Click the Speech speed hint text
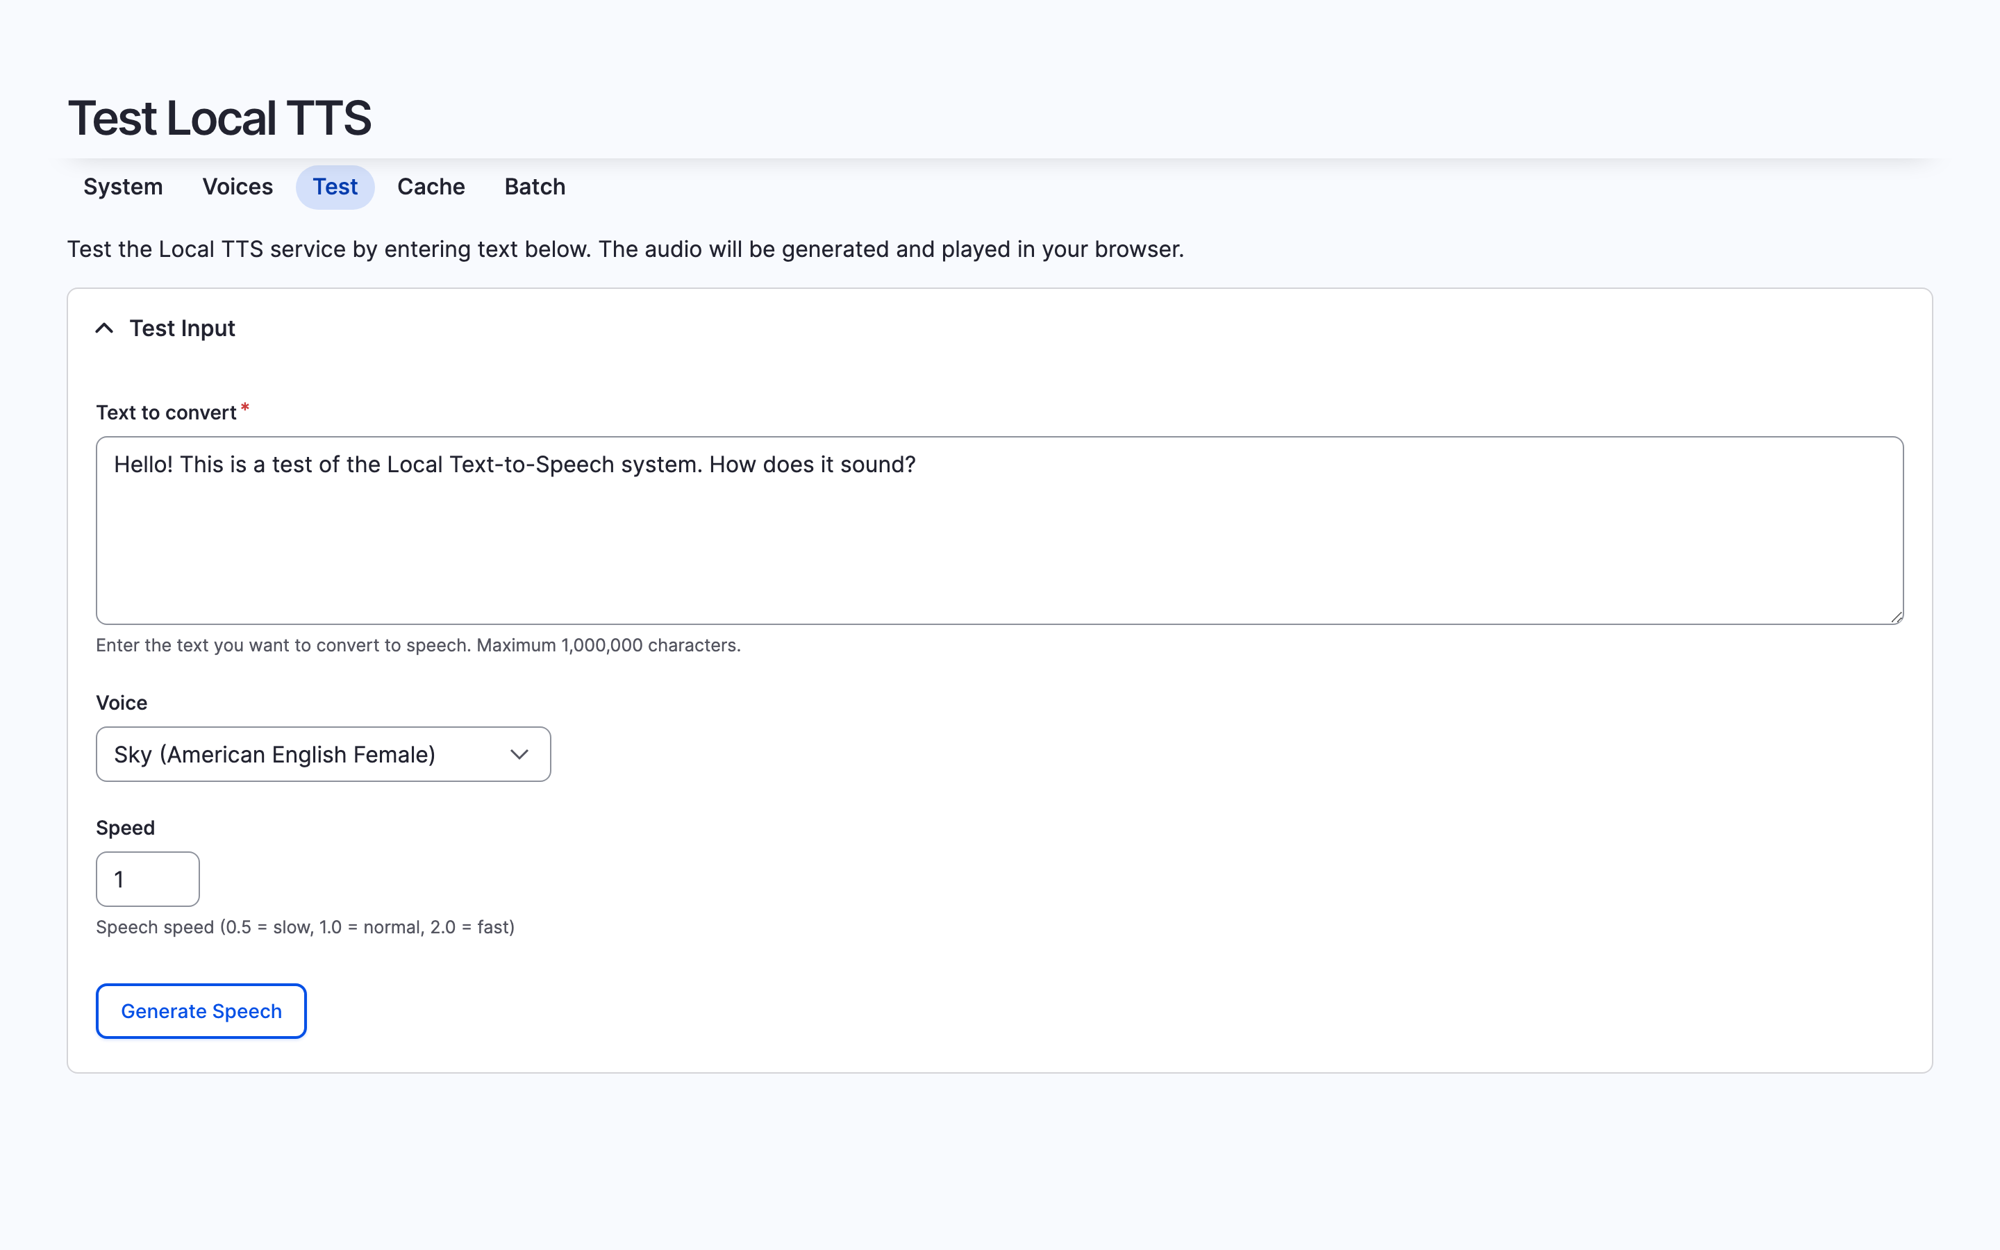This screenshot has width=2000, height=1250. [x=305, y=927]
